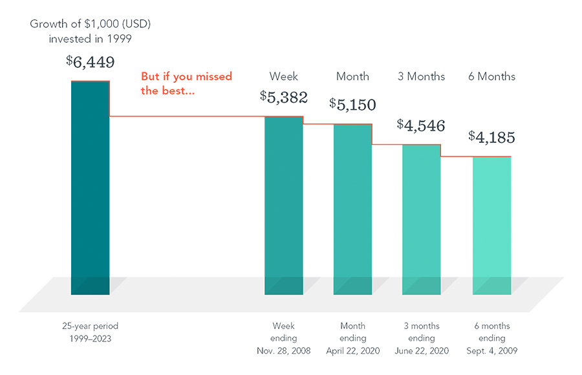Click the bar for best week missed
Screen dimensions: 582x375
(284, 204)
